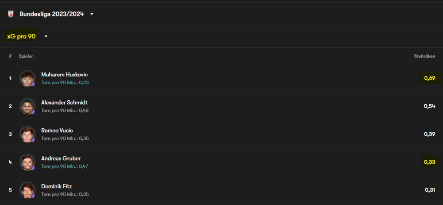Viewport: 443px width, 205px height.
Task: Click the club badge on Schmidt's avatar
Action: tap(33, 112)
